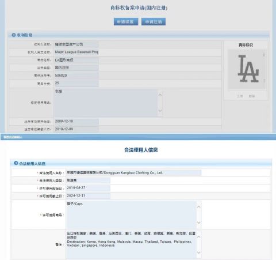The image size is (276, 260).
Task: Click the start date field 2009-12-10
Action: (x=76, y=122)
